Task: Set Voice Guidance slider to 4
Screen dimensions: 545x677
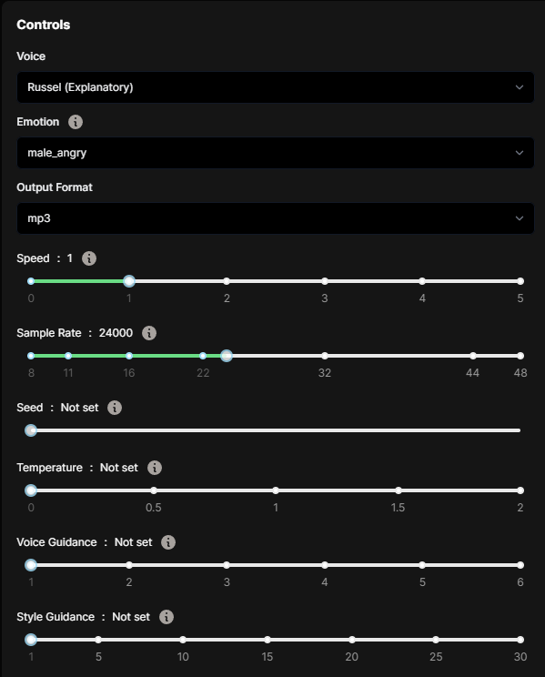Action: tap(325, 566)
